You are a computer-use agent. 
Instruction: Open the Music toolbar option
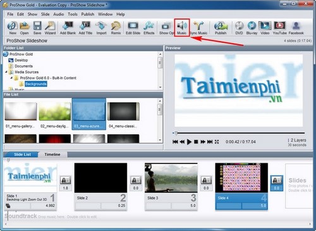(x=182, y=28)
